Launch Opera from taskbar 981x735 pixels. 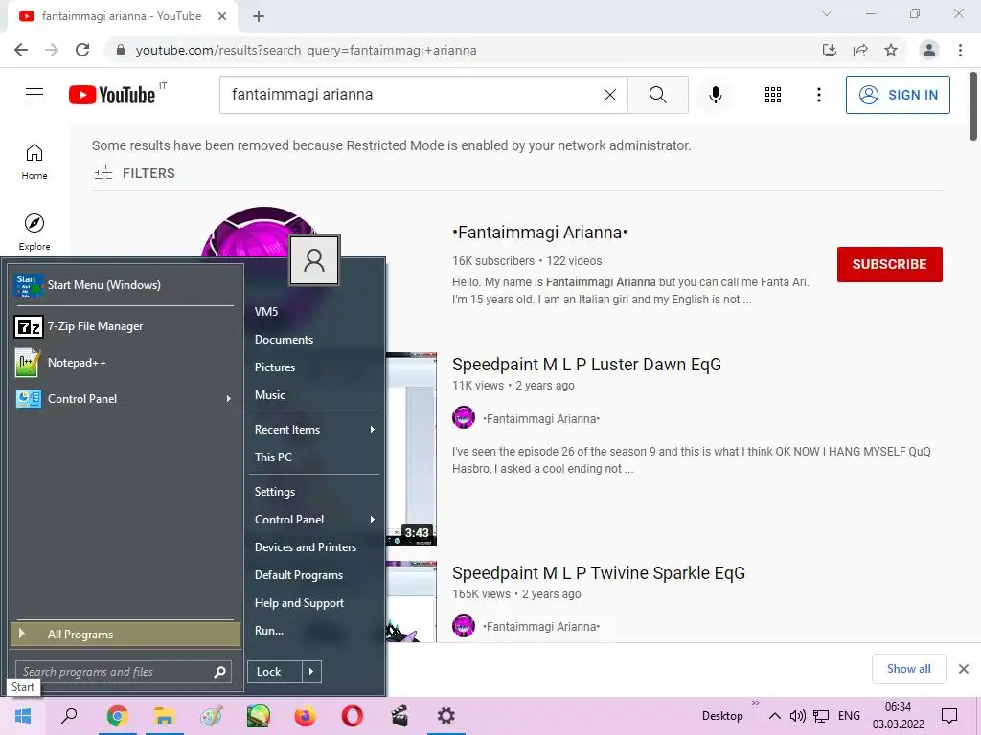pos(352,716)
